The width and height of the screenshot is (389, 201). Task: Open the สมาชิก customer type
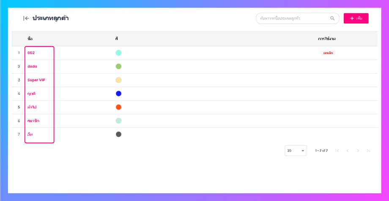pos(33,121)
